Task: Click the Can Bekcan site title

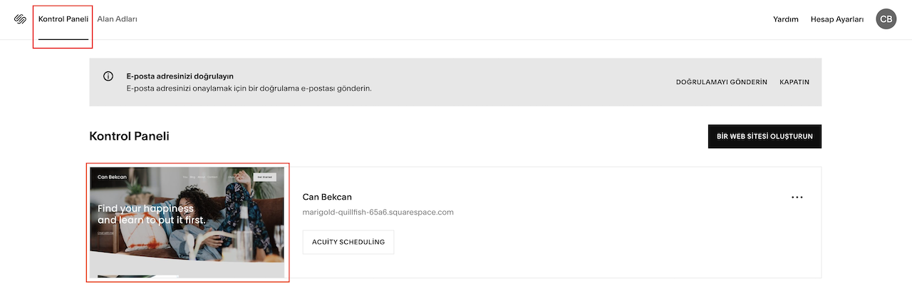Action: (x=327, y=197)
